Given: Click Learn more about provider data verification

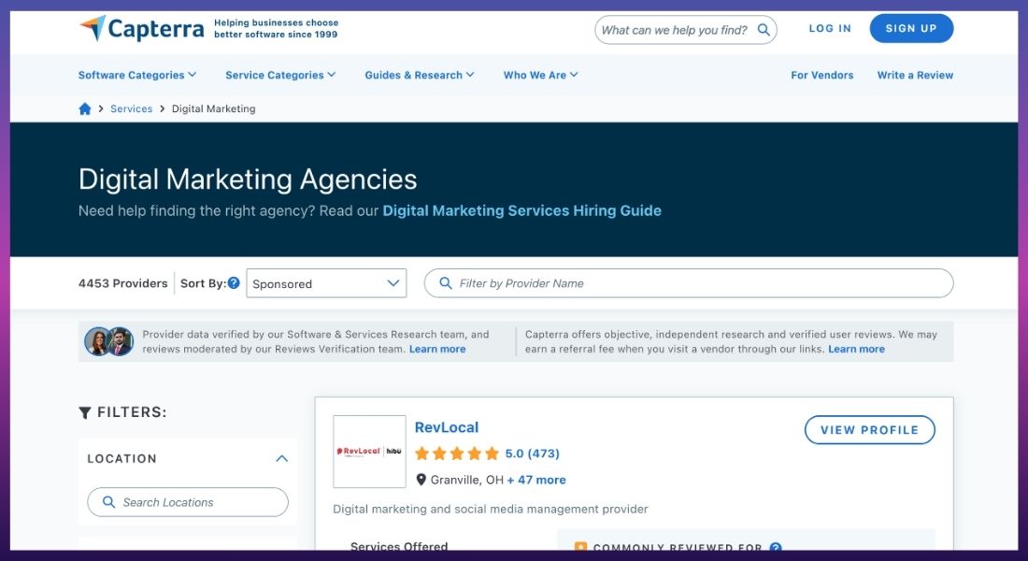Looking at the screenshot, I should (x=437, y=349).
